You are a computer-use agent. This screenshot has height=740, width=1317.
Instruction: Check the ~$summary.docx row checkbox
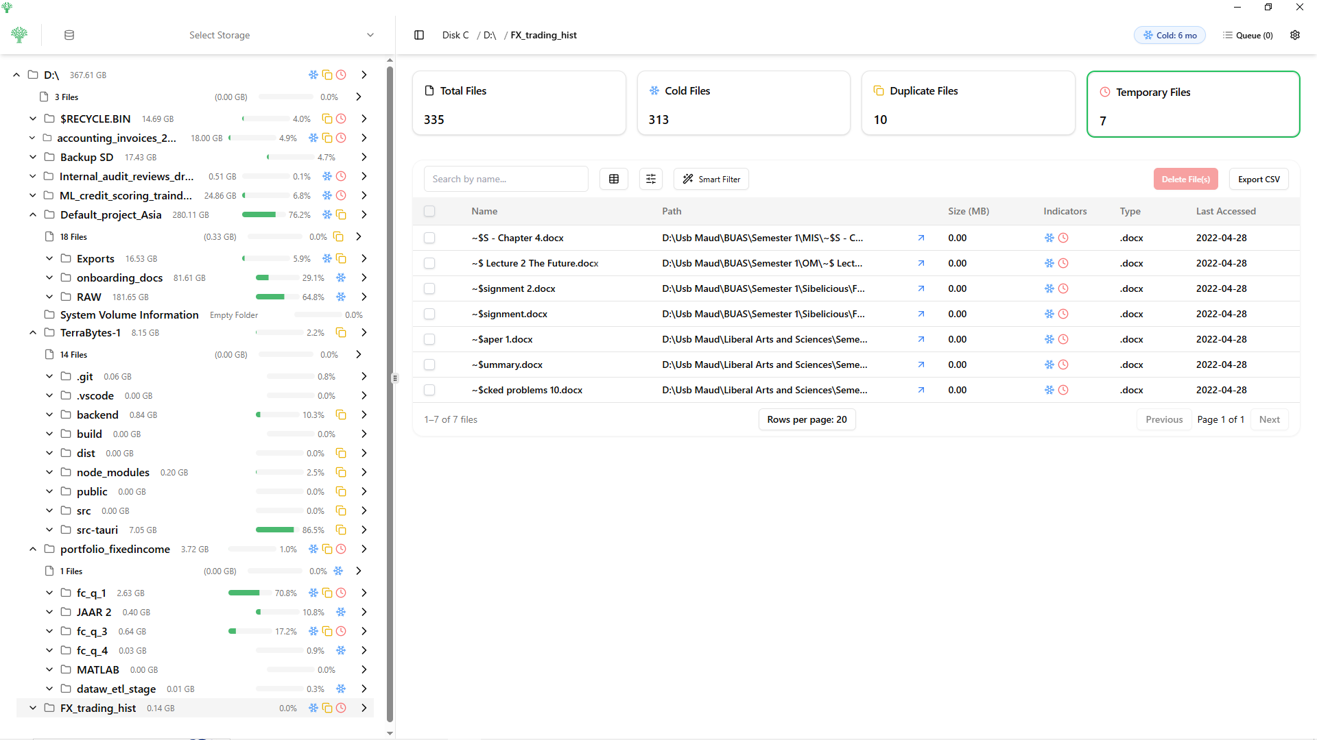pyautogui.click(x=429, y=365)
